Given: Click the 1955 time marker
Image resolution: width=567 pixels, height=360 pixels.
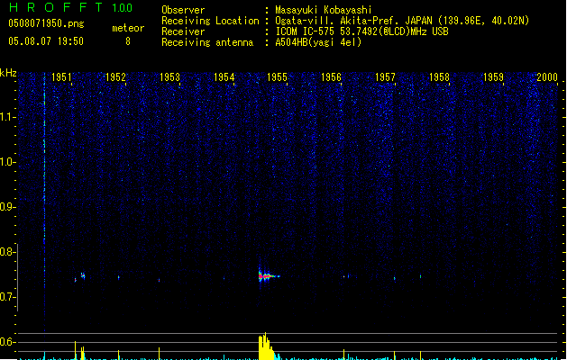Looking at the screenshot, I should click(x=277, y=77).
